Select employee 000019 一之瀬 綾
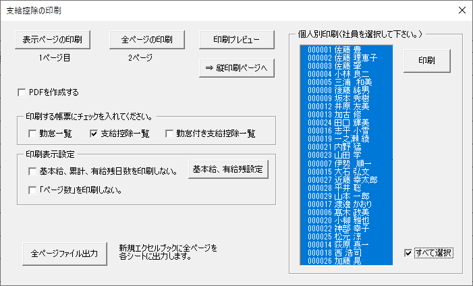The width and height of the screenshot is (473, 286). click(x=347, y=139)
